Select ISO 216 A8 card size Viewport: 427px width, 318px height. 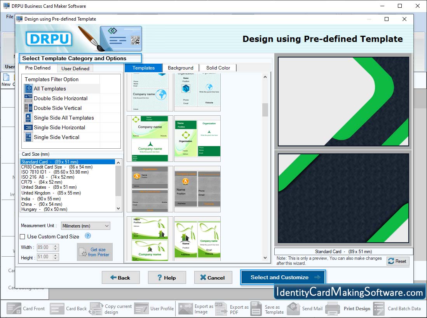coord(68,177)
